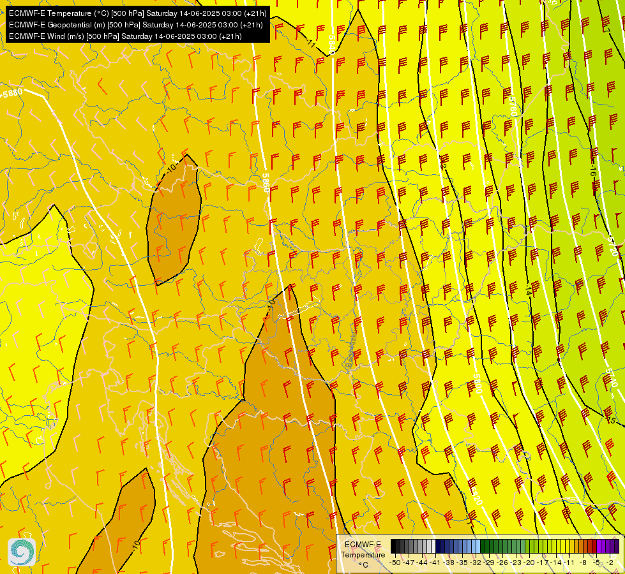Click the 5760 geopotential contour label
Viewport: 625px width, 574px height.
tap(513, 108)
